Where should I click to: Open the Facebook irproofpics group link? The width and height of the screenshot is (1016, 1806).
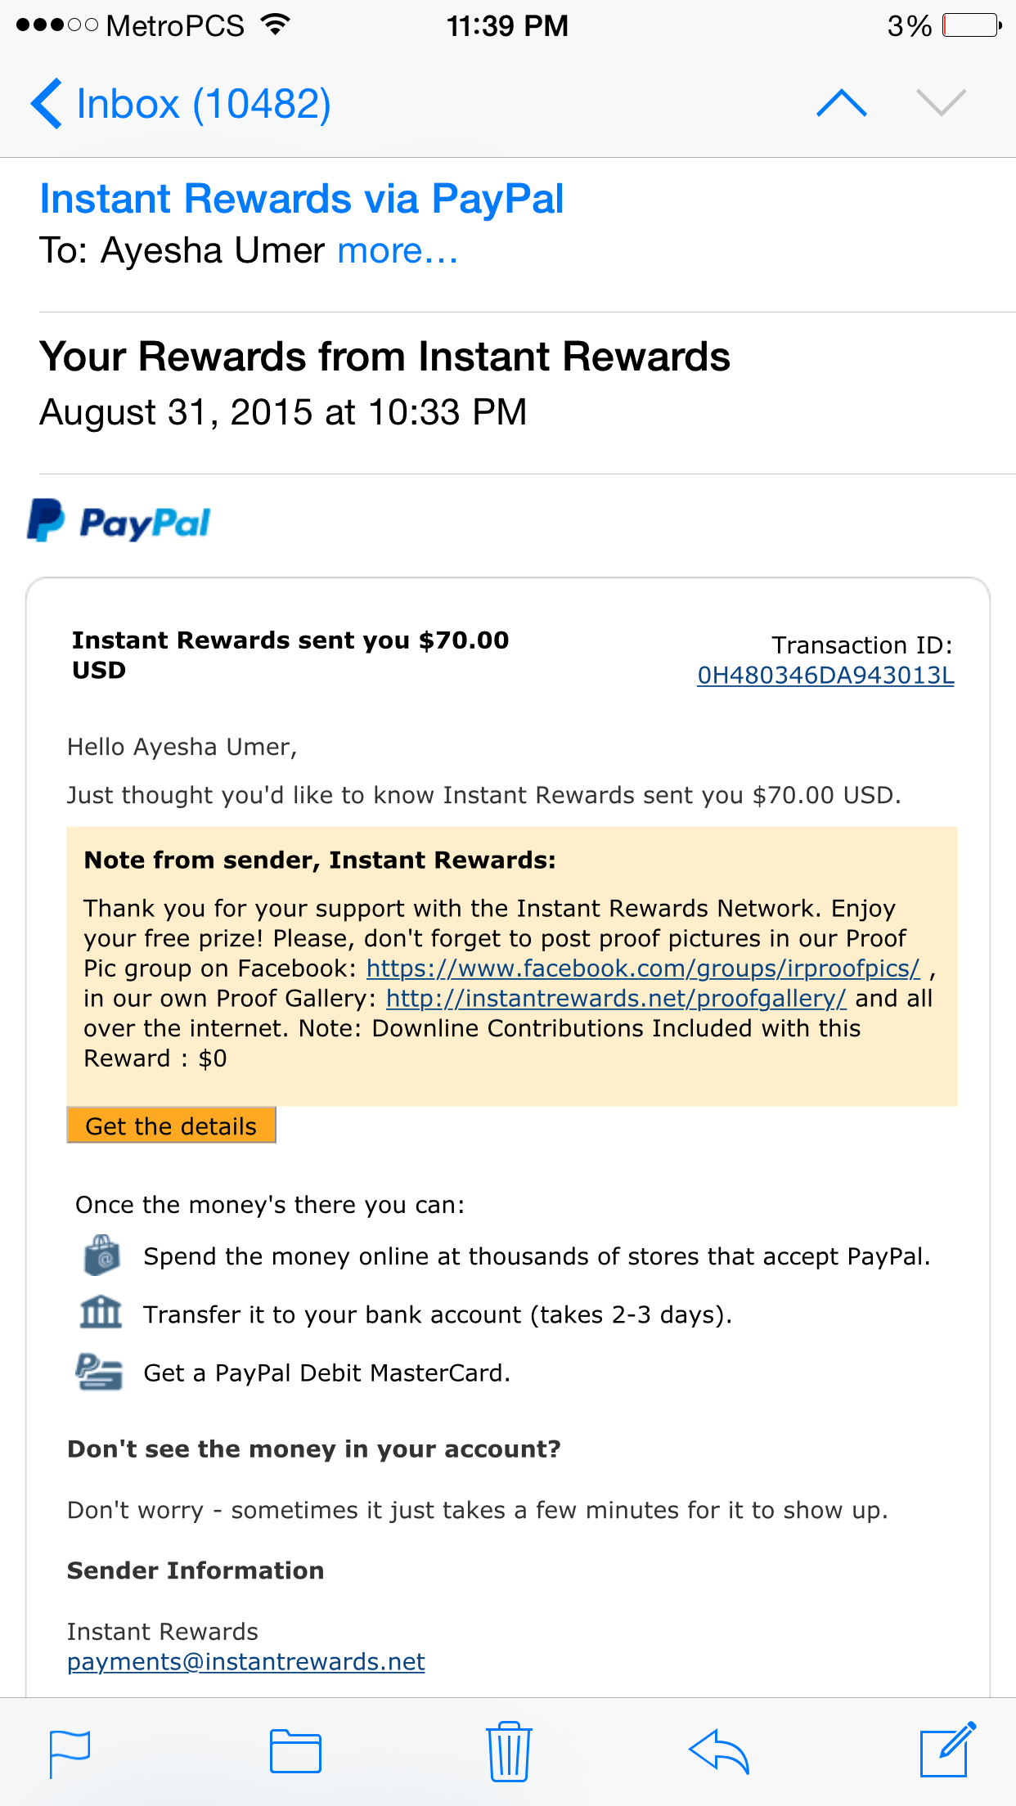click(643, 968)
